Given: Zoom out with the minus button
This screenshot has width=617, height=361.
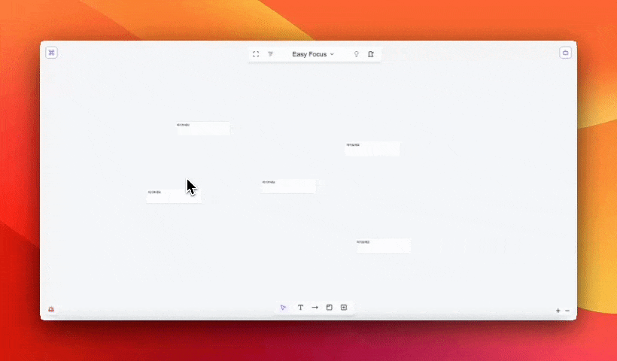Looking at the screenshot, I should [x=567, y=311].
